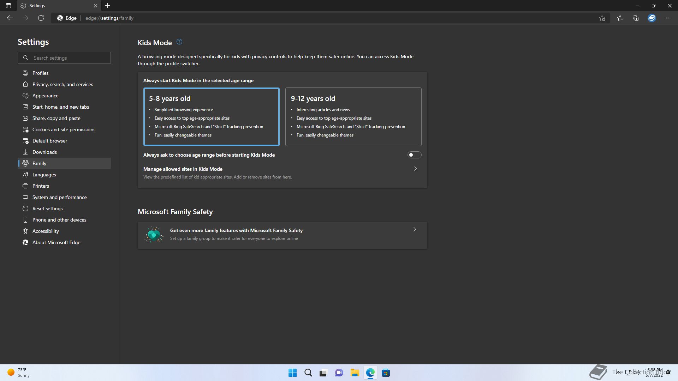678x381 pixels.
Task: Click the Search settings input field
Action: tap(64, 58)
